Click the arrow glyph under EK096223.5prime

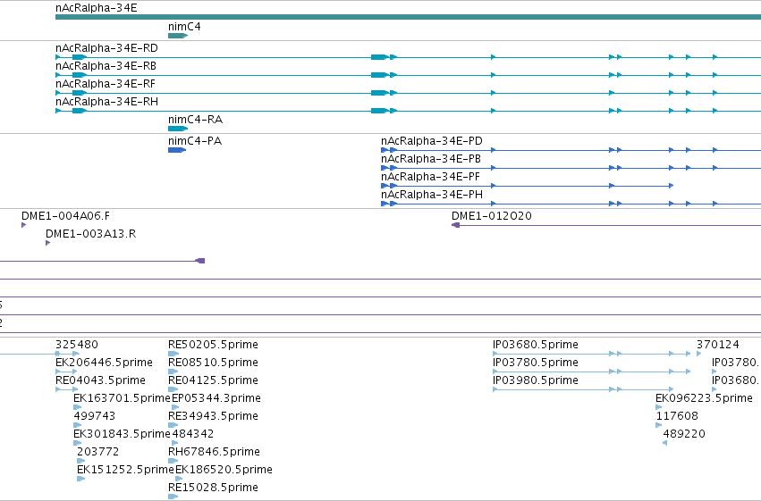point(658,407)
